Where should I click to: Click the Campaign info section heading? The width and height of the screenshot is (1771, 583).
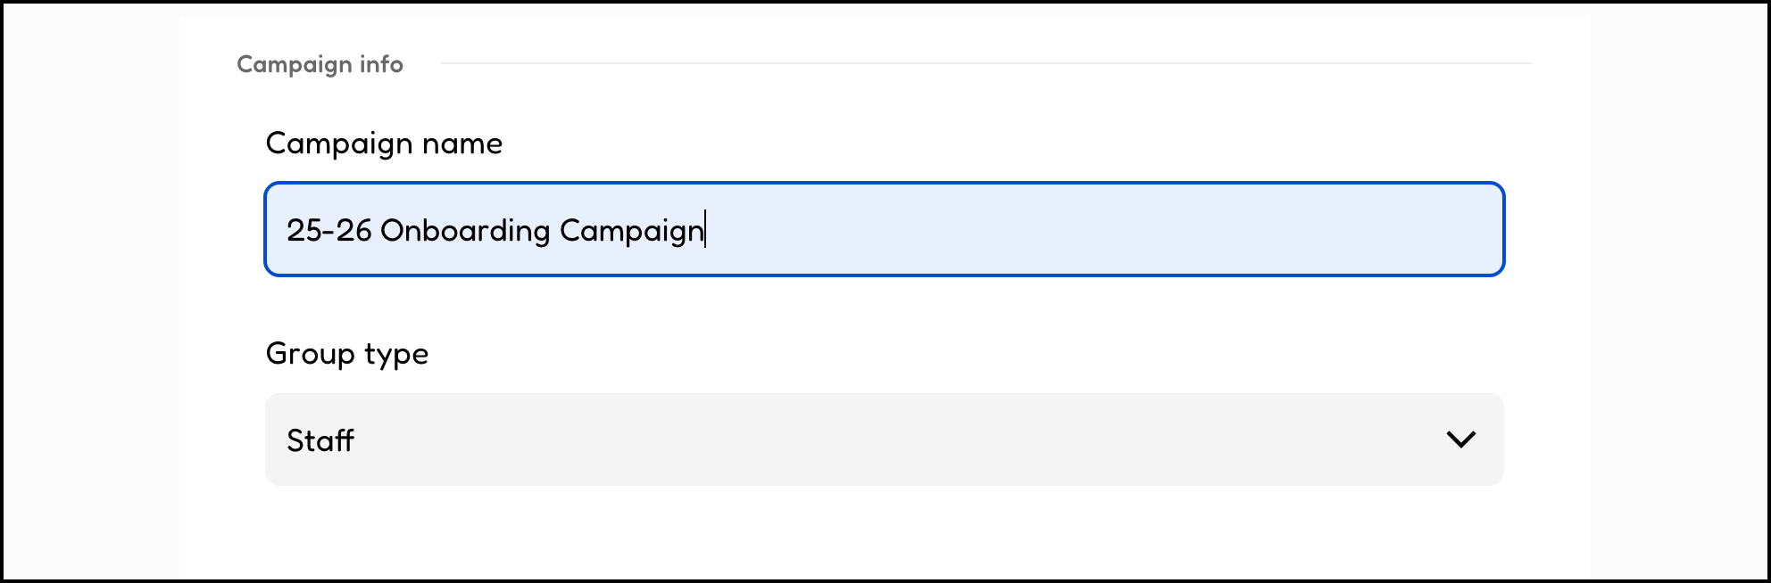(x=320, y=64)
